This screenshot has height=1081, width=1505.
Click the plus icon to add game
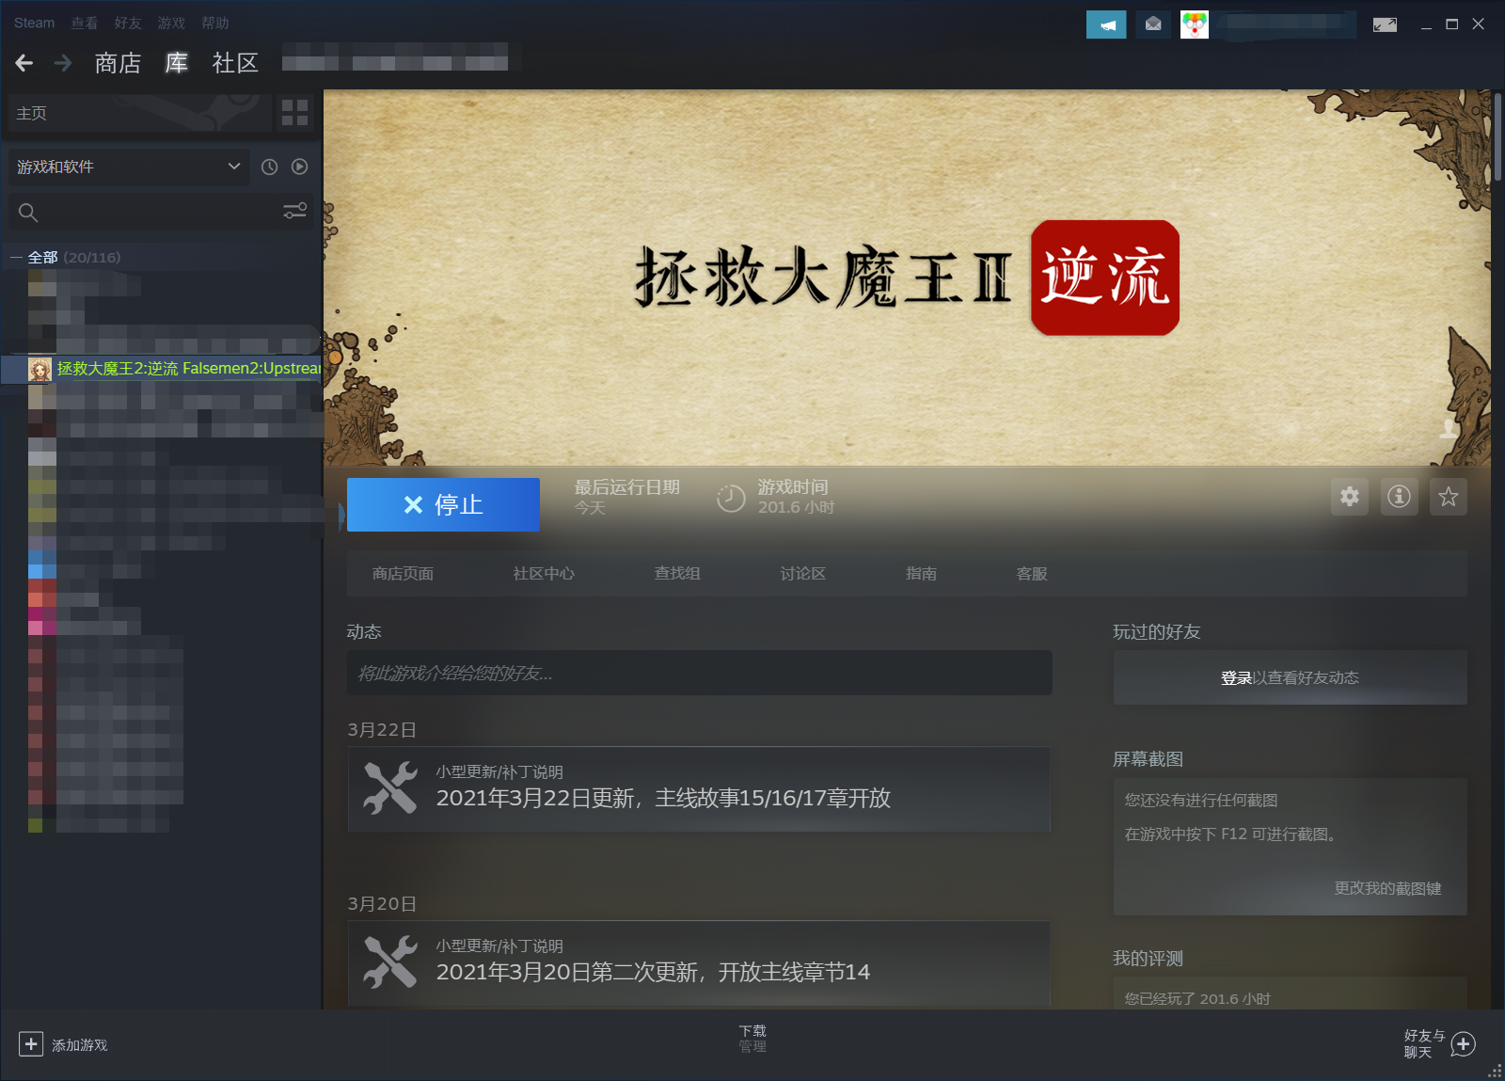click(x=31, y=1044)
